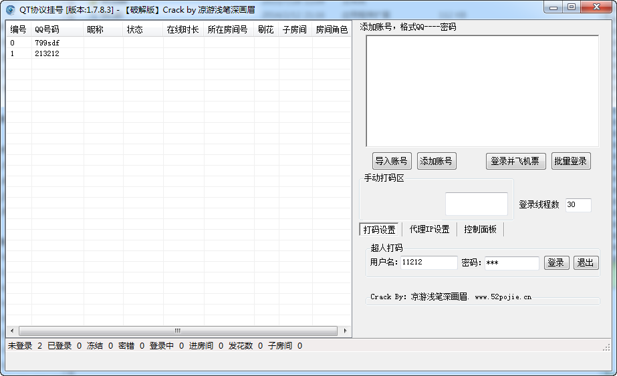Click the manual captcha input box
617x376 pixels.
click(x=476, y=204)
